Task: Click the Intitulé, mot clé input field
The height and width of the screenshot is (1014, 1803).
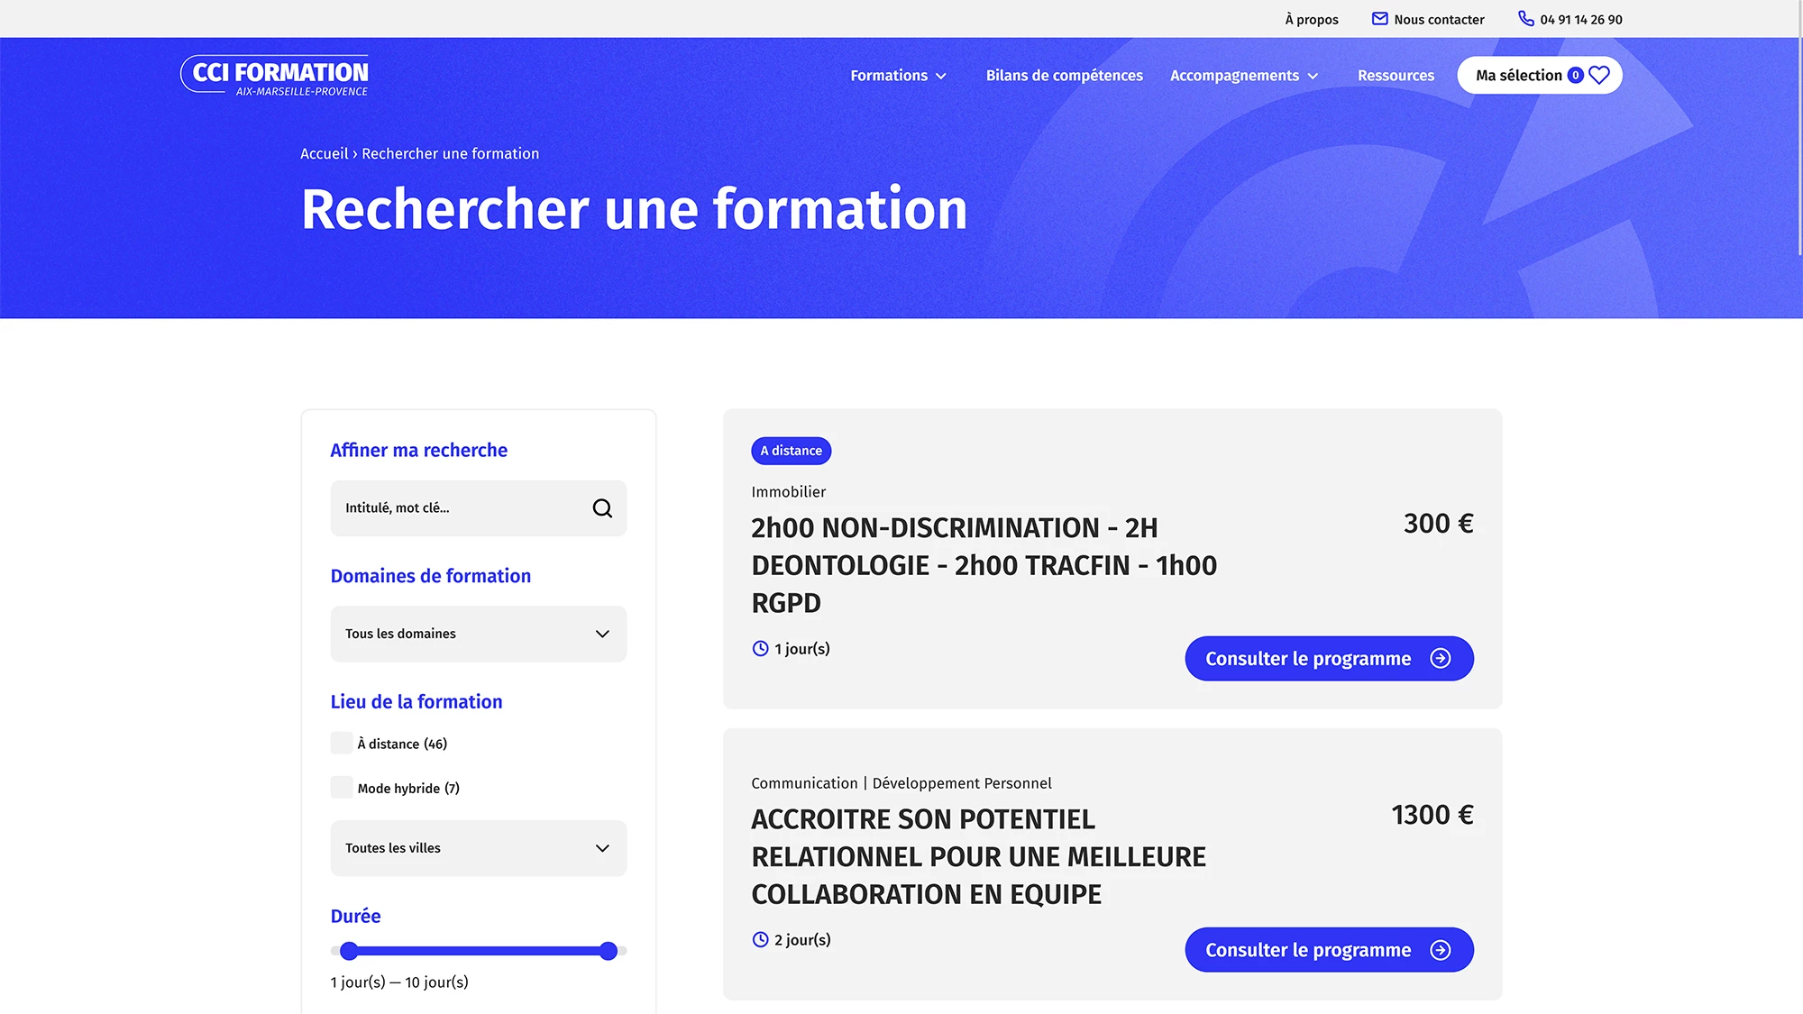Action: pos(460,508)
